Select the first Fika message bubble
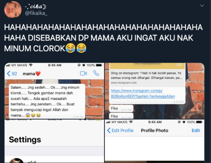Image resolution: width=211 pixels, height=163 pixels. click(121, 108)
